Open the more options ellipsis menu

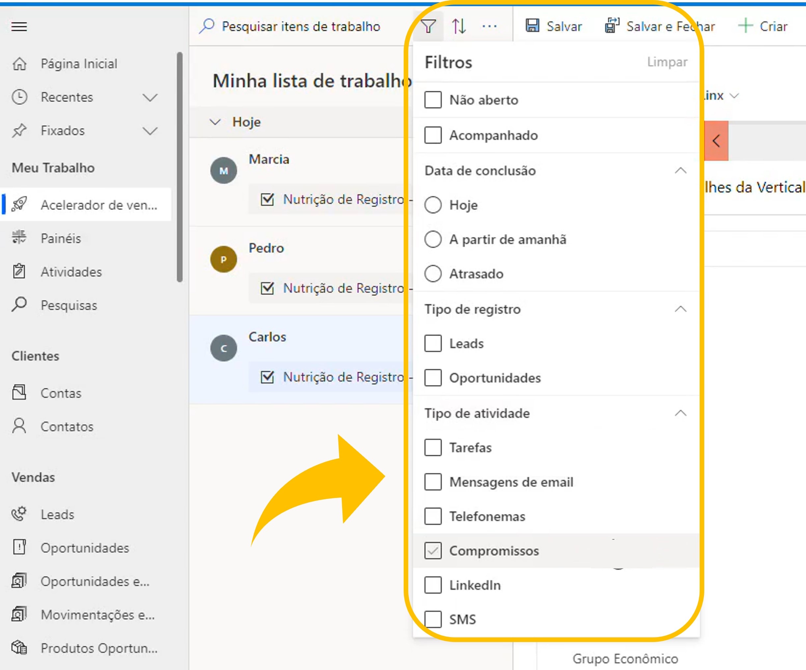pos(489,26)
